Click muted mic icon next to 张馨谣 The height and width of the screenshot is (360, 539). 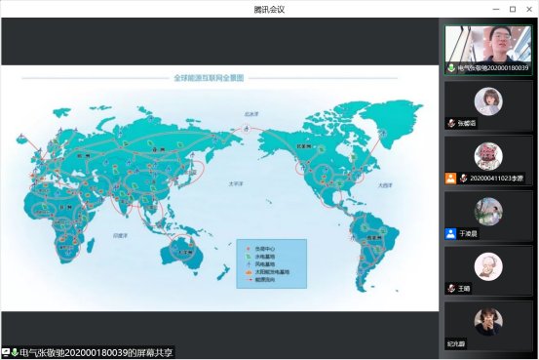[451, 123]
